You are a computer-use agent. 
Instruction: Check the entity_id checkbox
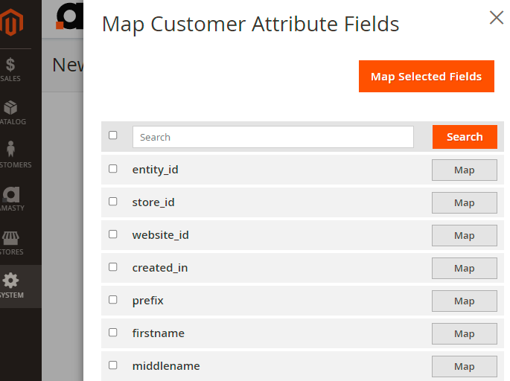pyautogui.click(x=113, y=169)
